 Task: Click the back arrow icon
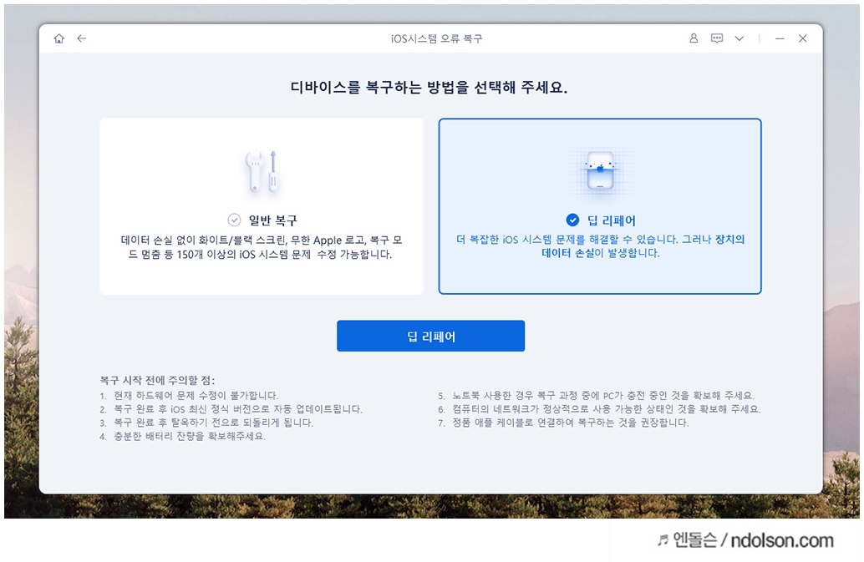(x=82, y=38)
